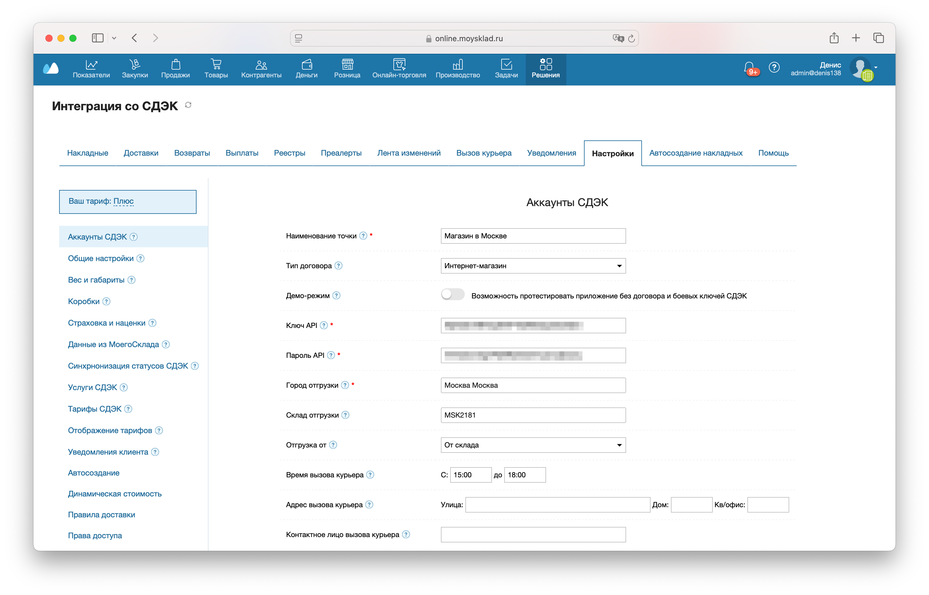The width and height of the screenshot is (929, 595).
Task: Open the Тип договора dropdown
Action: [x=533, y=266]
